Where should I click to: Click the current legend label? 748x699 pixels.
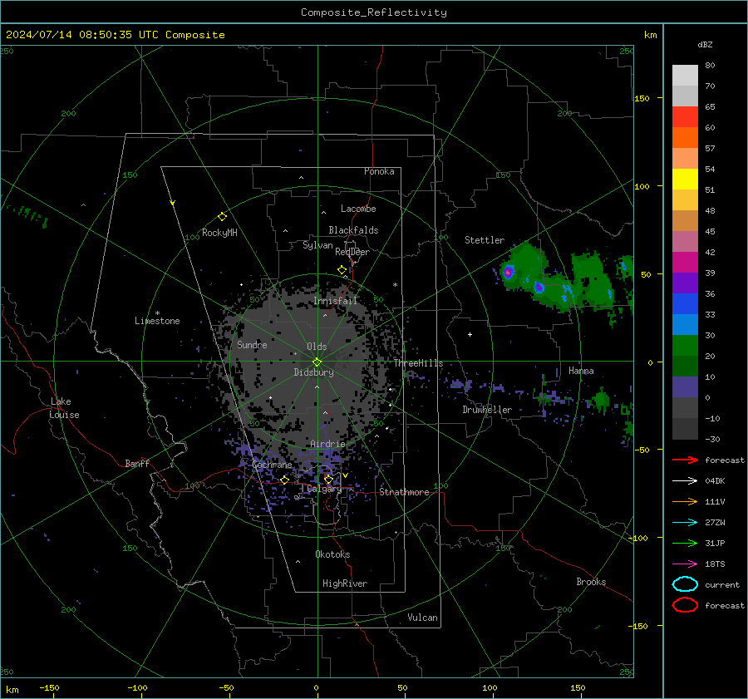pyautogui.click(x=722, y=584)
